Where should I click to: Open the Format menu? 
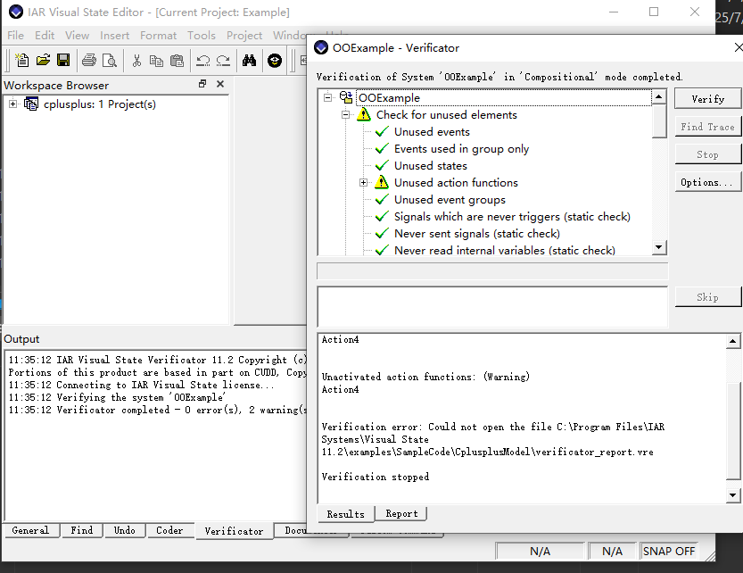[x=158, y=36]
